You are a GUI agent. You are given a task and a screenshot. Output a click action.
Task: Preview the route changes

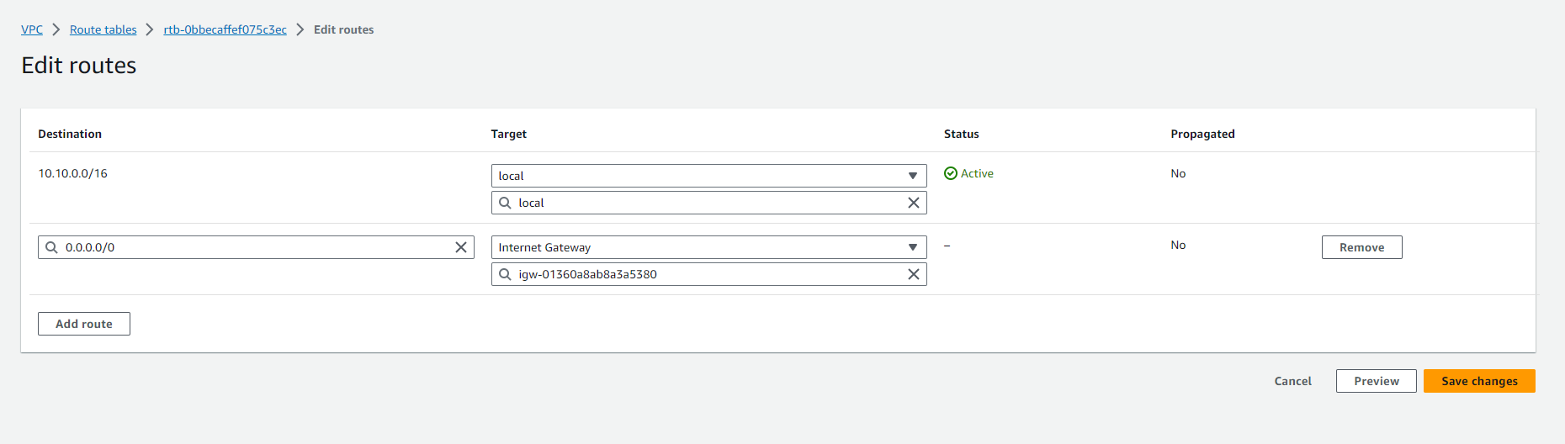tap(1377, 381)
